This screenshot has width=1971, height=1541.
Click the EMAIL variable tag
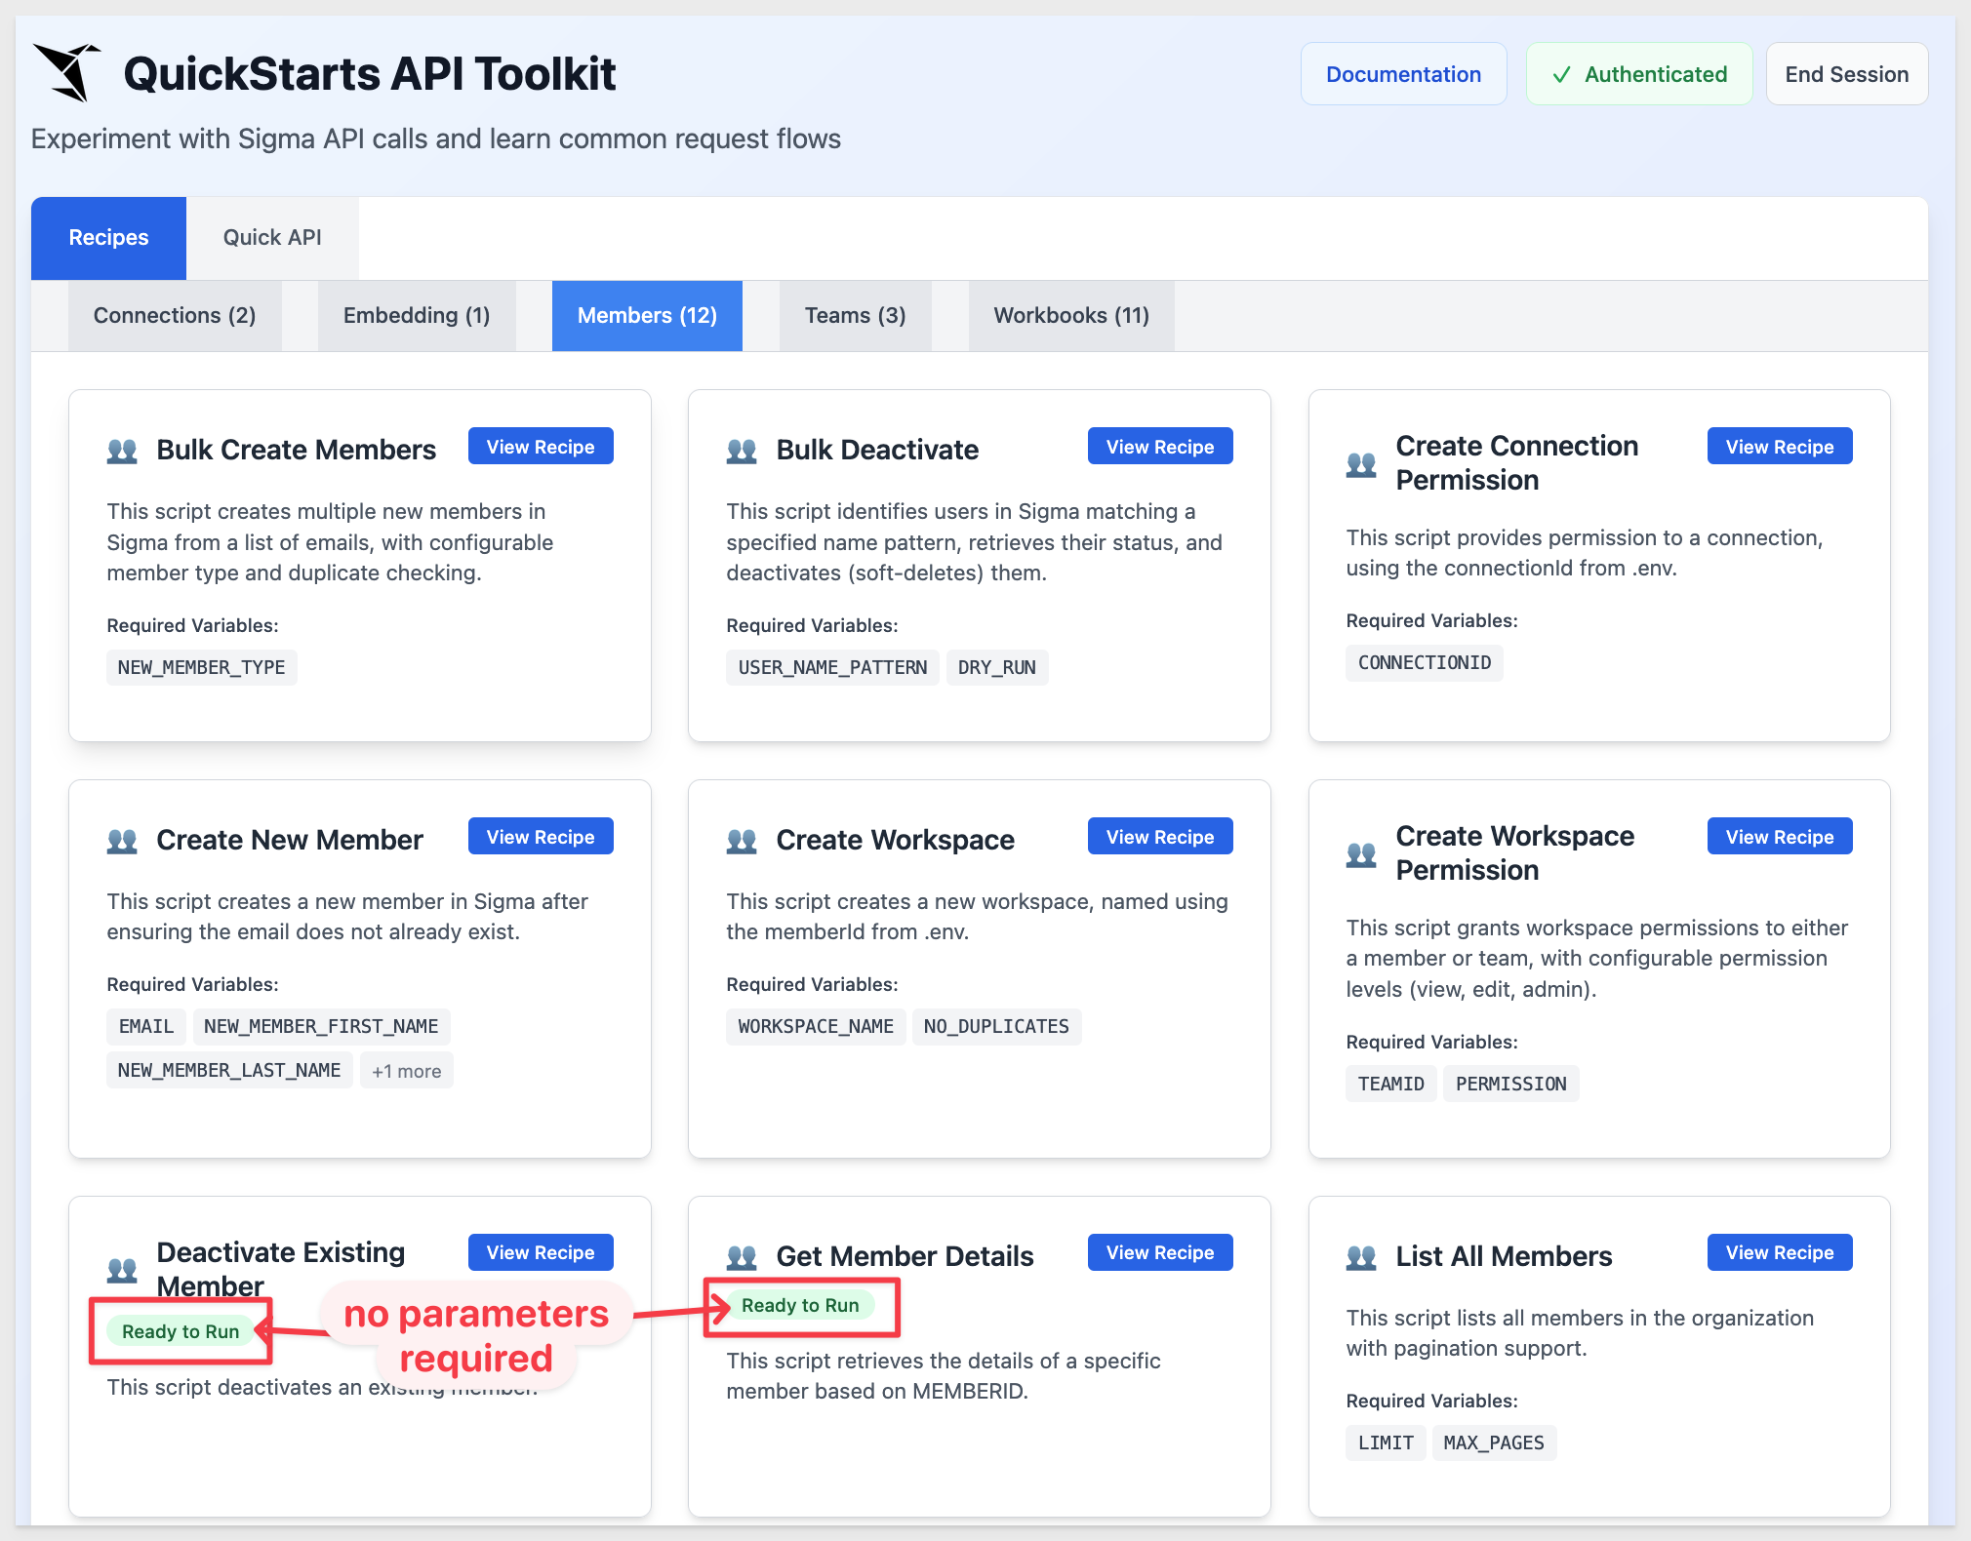(146, 1027)
